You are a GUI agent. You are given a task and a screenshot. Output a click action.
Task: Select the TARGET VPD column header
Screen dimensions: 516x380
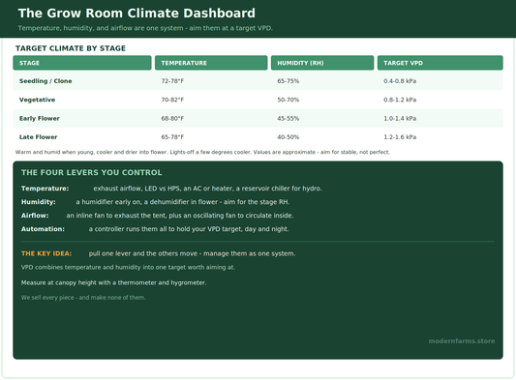440,63
